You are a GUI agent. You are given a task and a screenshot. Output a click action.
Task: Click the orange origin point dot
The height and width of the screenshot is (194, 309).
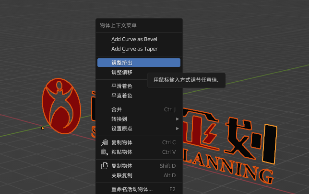pyautogui.click(x=43, y=128)
